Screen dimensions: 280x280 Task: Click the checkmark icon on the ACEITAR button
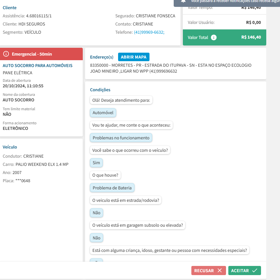(x=254, y=271)
